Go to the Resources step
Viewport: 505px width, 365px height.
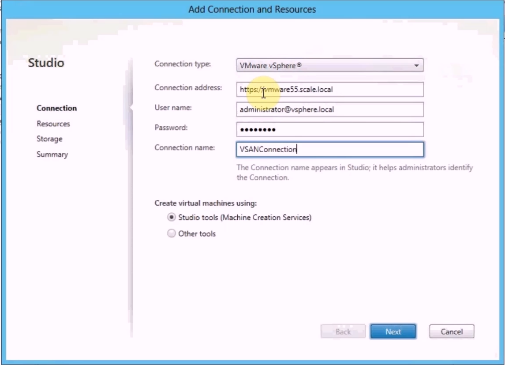tap(53, 124)
